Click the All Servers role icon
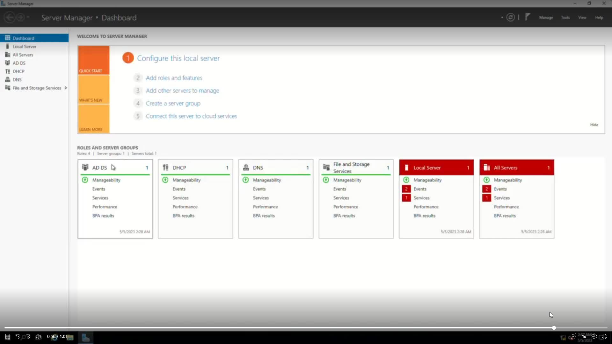612x344 pixels. [486, 168]
